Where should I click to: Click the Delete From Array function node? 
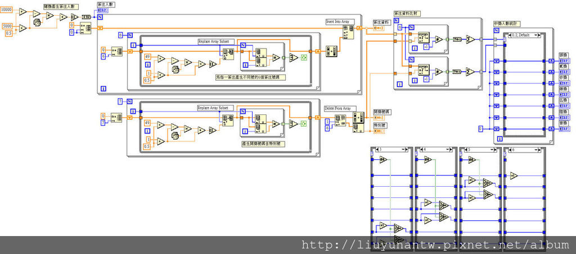pos(340,121)
